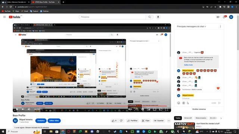Expand Principais mensagens do chat dropdown
Image resolution: width=239 pixels, height=134 pixels.
(192, 26)
